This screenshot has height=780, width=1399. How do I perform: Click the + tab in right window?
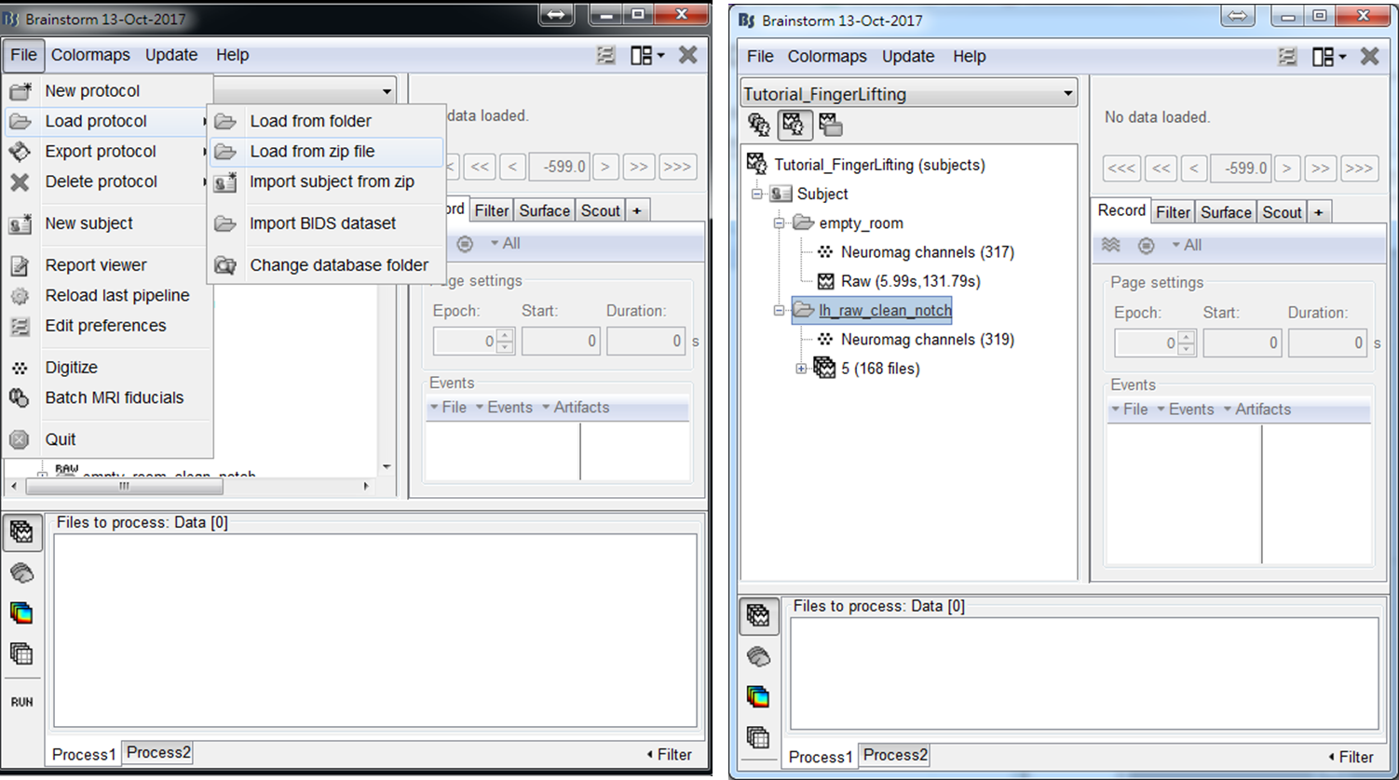click(1319, 212)
